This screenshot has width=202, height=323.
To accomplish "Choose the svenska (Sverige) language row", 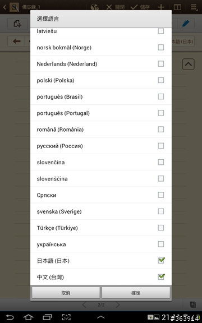I will pos(101,211).
